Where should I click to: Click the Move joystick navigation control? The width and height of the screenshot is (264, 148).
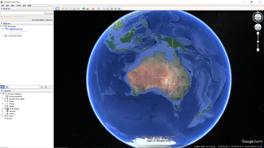[258, 27]
